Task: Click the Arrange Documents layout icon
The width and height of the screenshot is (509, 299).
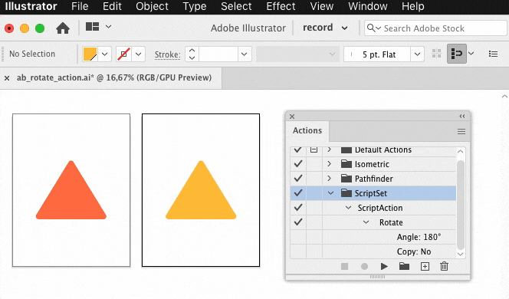Action: 92,27
